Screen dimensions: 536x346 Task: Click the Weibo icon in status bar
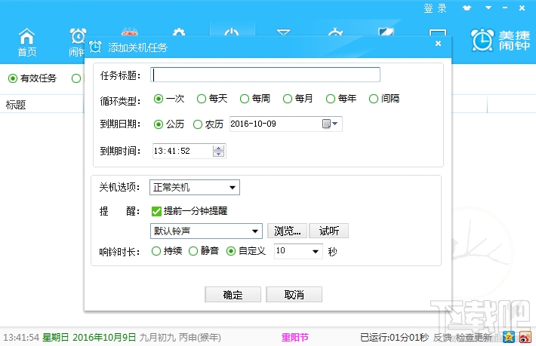point(525,337)
